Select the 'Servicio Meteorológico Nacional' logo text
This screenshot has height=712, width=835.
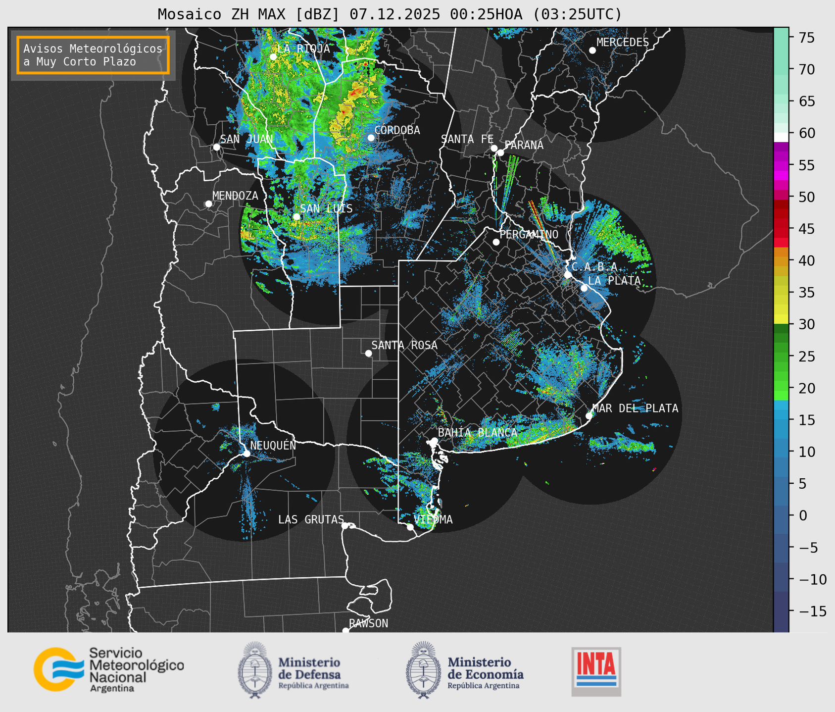[137, 670]
